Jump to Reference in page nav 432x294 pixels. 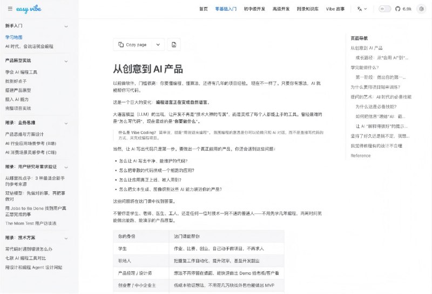pos(360,156)
